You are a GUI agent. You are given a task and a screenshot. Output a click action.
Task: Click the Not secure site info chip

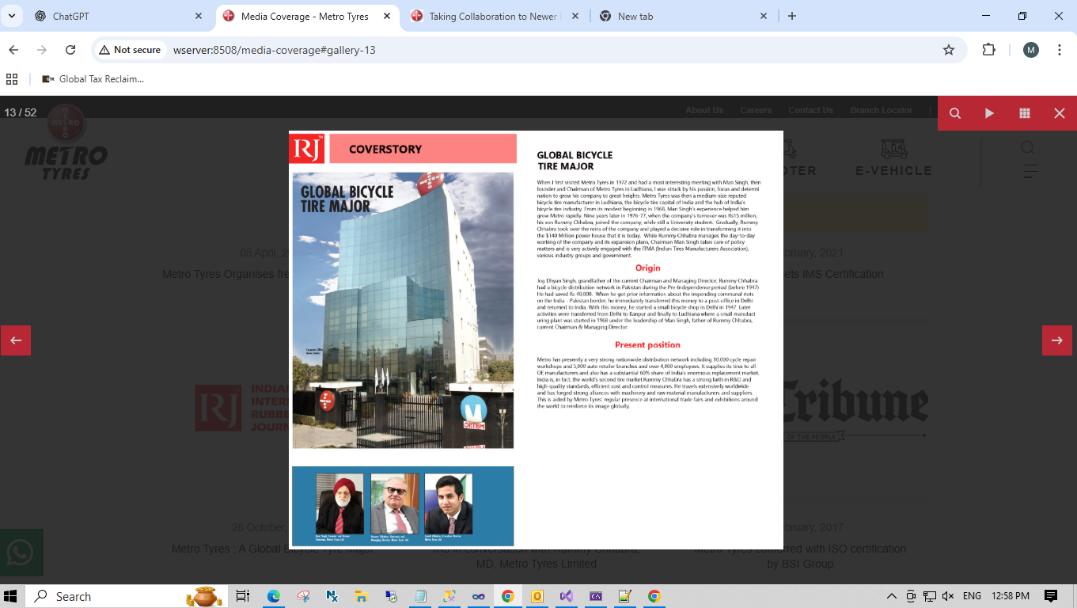[130, 50]
